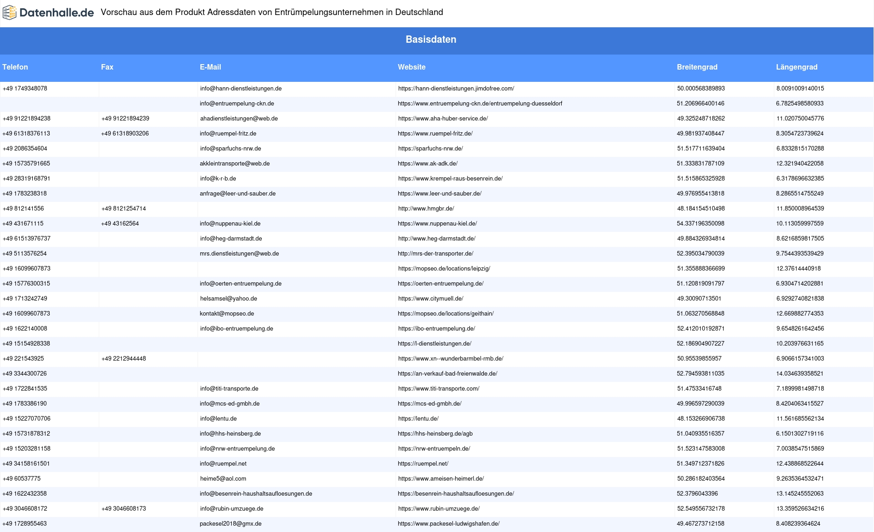Click fax number +49 61318903206

click(125, 134)
